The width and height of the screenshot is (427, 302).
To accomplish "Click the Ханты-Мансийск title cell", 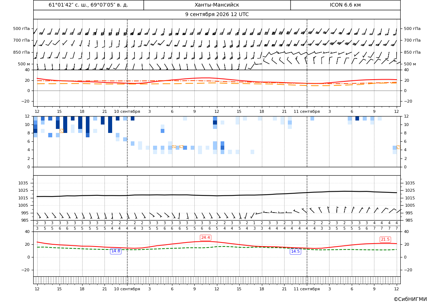I will [x=217, y=5].
